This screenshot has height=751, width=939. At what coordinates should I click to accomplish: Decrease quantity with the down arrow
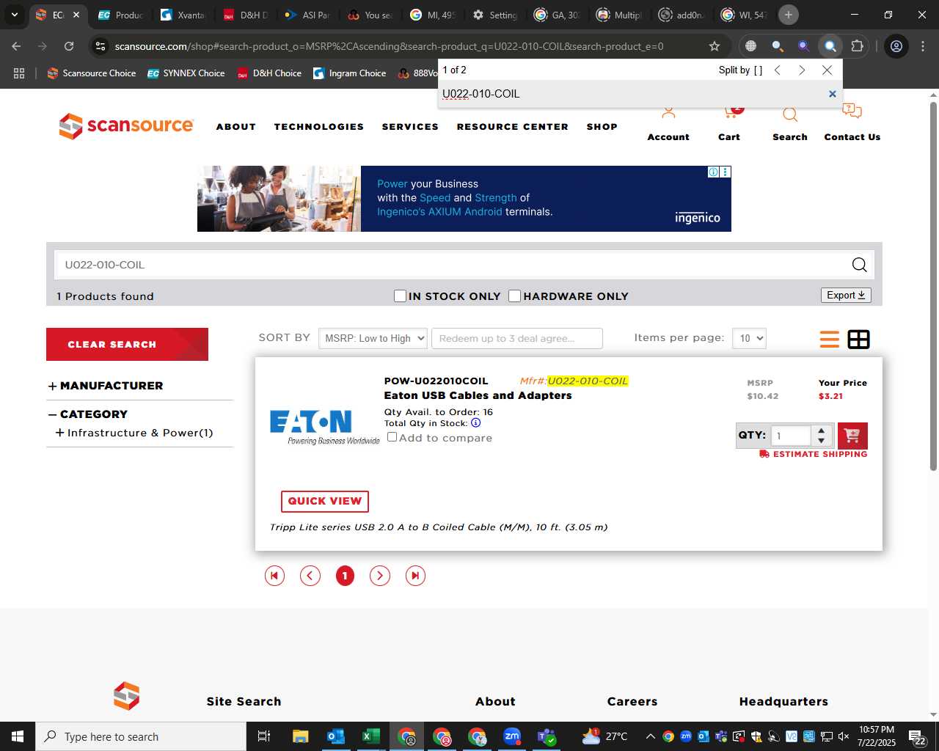[822, 441]
